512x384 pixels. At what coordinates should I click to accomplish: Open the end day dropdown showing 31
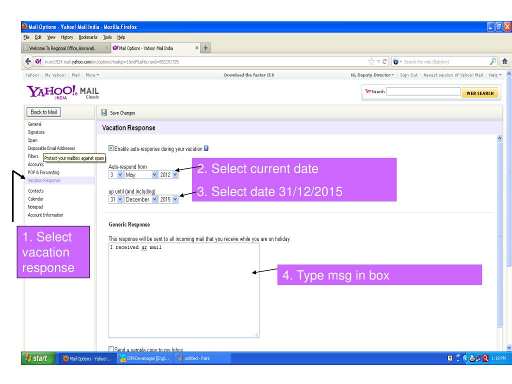pyautogui.click(x=116, y=199)
